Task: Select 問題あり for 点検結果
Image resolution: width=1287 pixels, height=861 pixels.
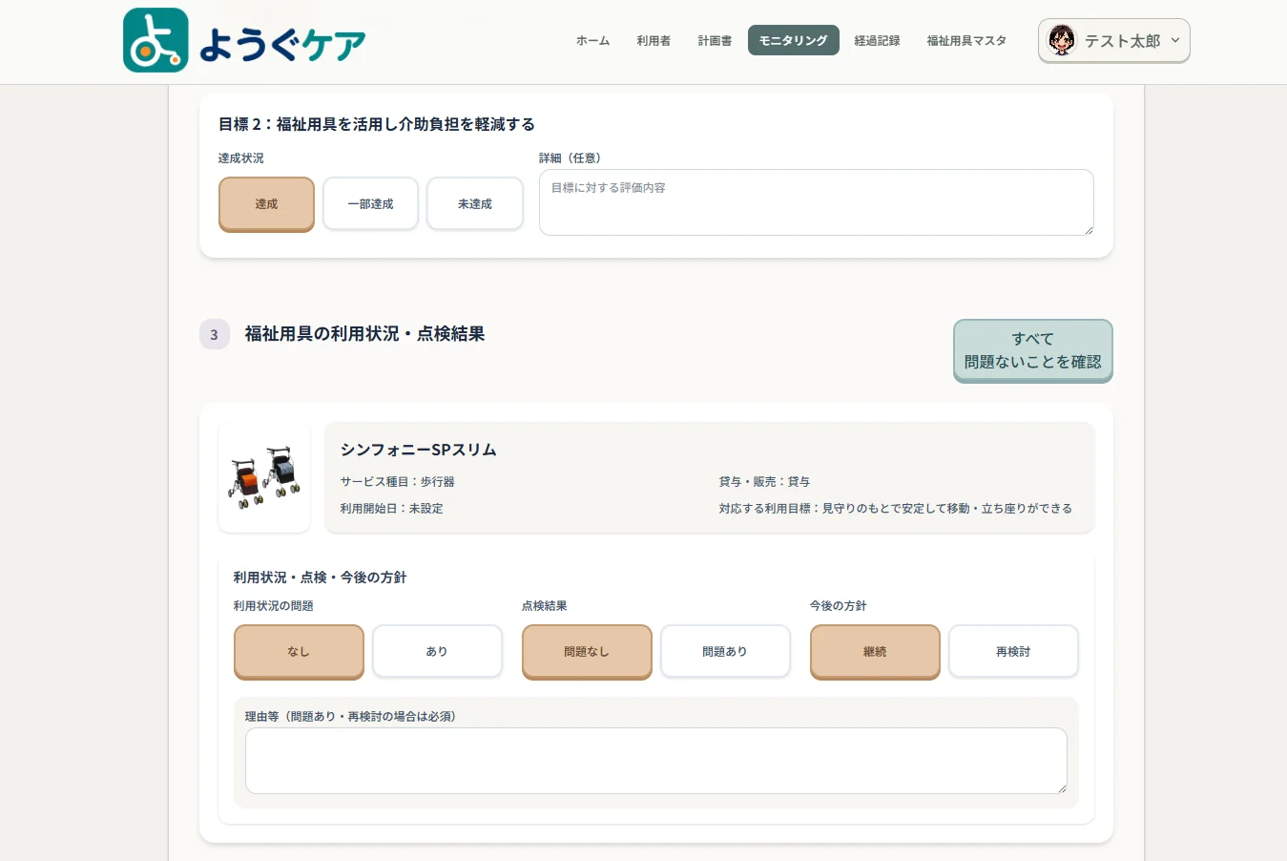Action: coord(725,651)
